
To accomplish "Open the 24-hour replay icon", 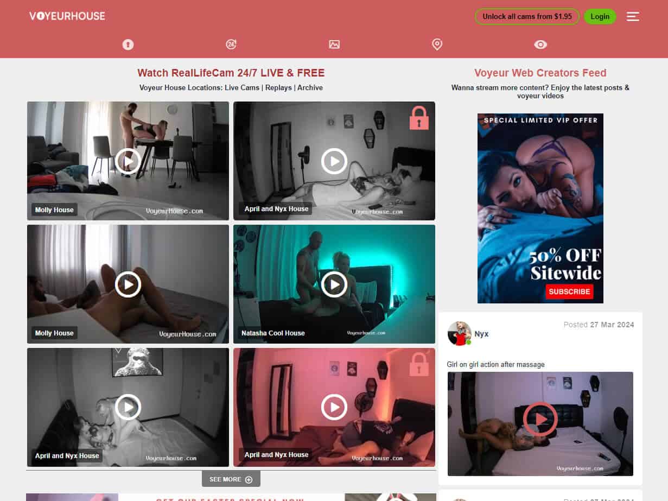I will [x=231, y=45].
